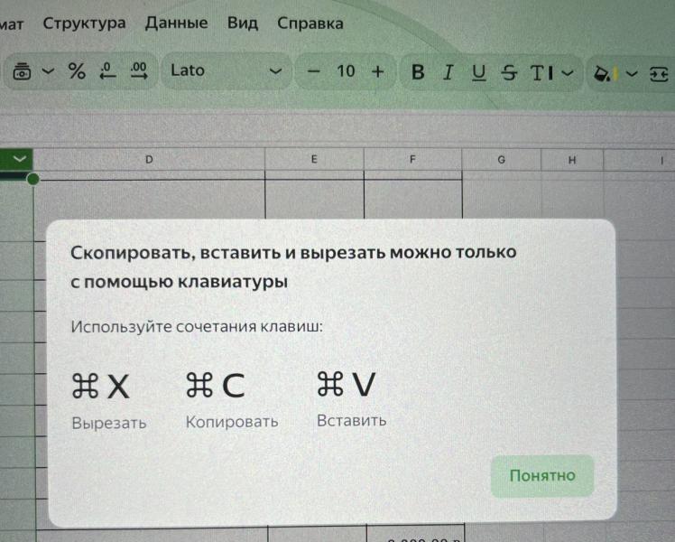Apply percent number format
The height and width of the screenshot is (542, 675).
click(x=78, y=71)
